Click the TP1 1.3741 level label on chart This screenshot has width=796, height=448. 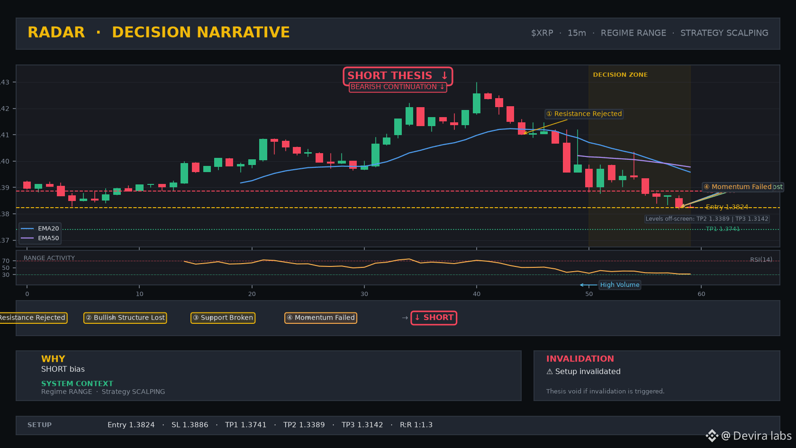tap(723, 229)
